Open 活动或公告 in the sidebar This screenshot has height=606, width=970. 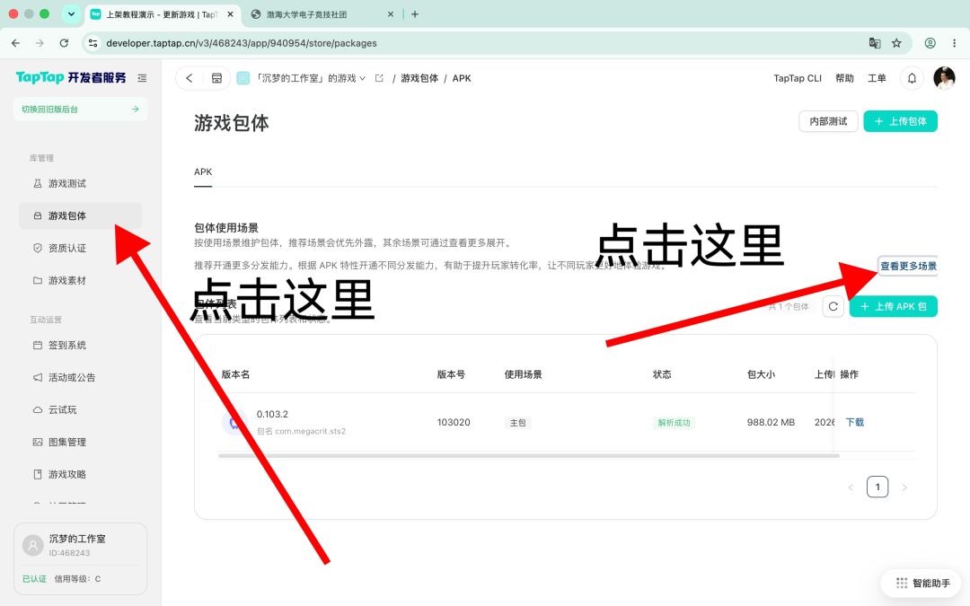coord(81,377)
